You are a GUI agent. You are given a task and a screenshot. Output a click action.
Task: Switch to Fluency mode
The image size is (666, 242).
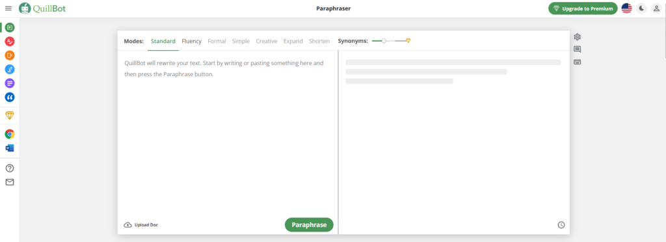192,41
